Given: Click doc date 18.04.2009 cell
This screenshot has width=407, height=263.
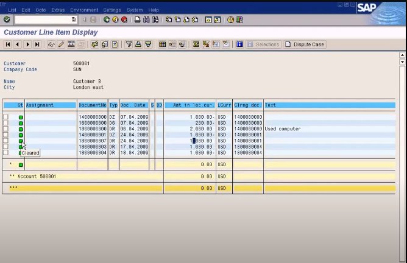Looking at the screenshot, I should click(x=134, y=153).
